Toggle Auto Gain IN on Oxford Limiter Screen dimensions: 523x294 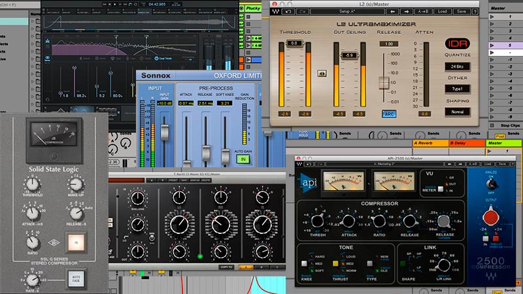point(243,159)
